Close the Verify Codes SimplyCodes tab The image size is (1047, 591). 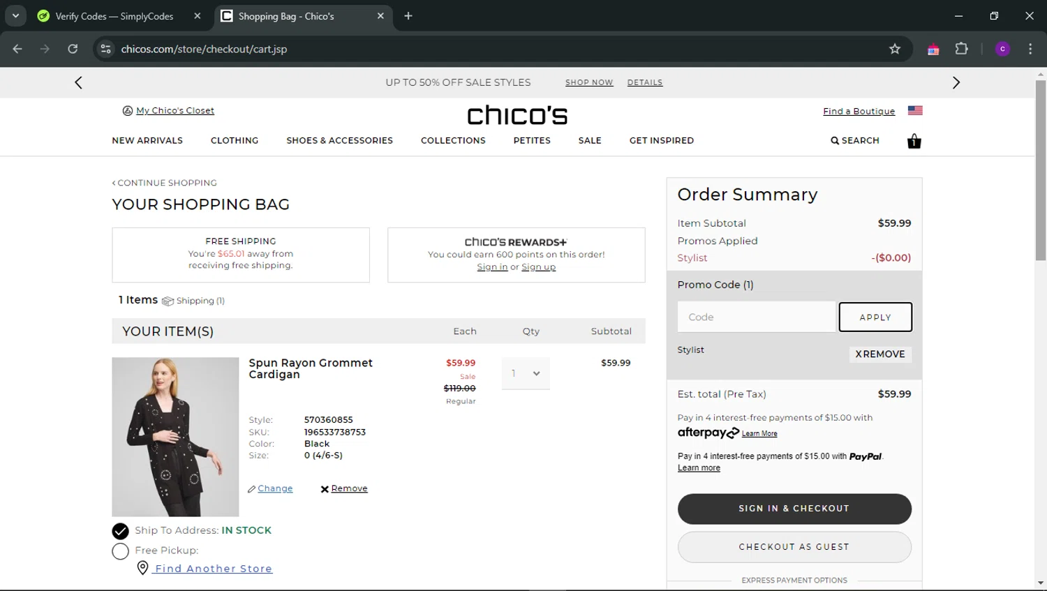pos(198,16)
